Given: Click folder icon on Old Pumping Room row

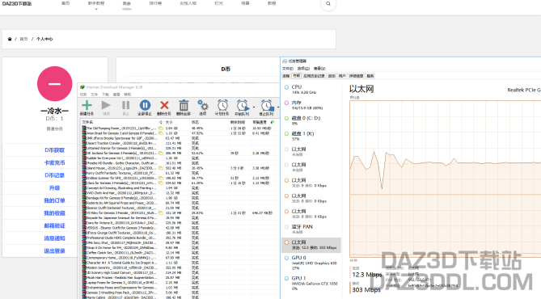Looking at the screenshot, I should pos(161,128).
